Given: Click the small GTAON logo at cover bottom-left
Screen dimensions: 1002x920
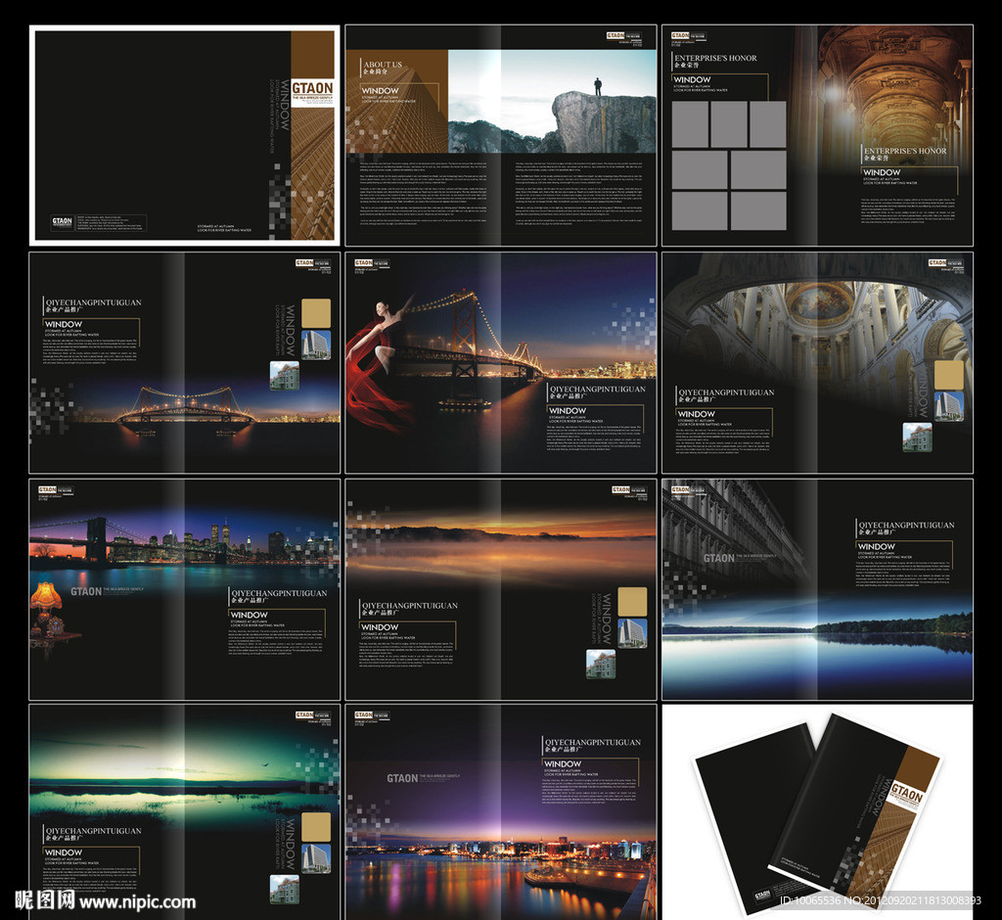Looking at the screenshot, I should (x=62, y=221).
